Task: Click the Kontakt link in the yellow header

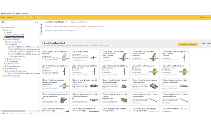Action: click(9, 17)
